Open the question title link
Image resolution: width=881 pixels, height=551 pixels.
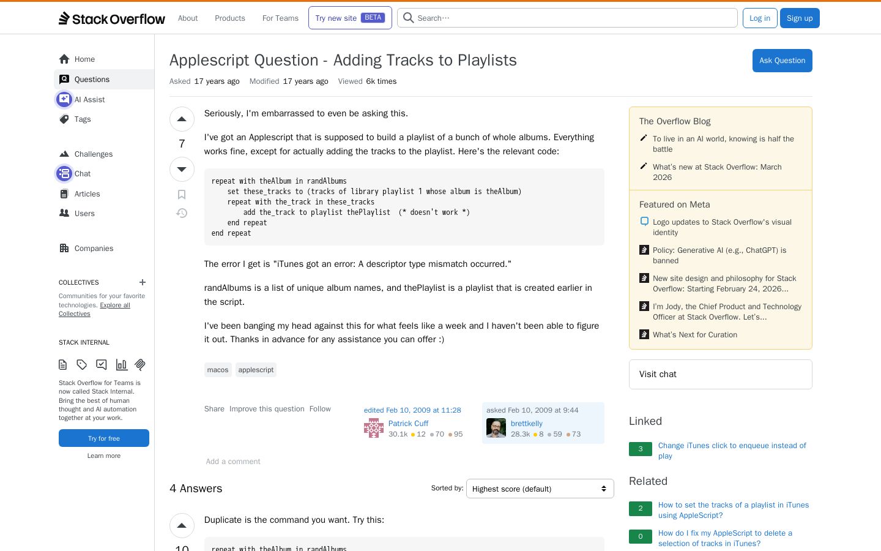[343, 60]
